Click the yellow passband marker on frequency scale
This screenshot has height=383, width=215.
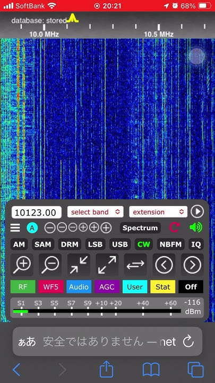72,18
